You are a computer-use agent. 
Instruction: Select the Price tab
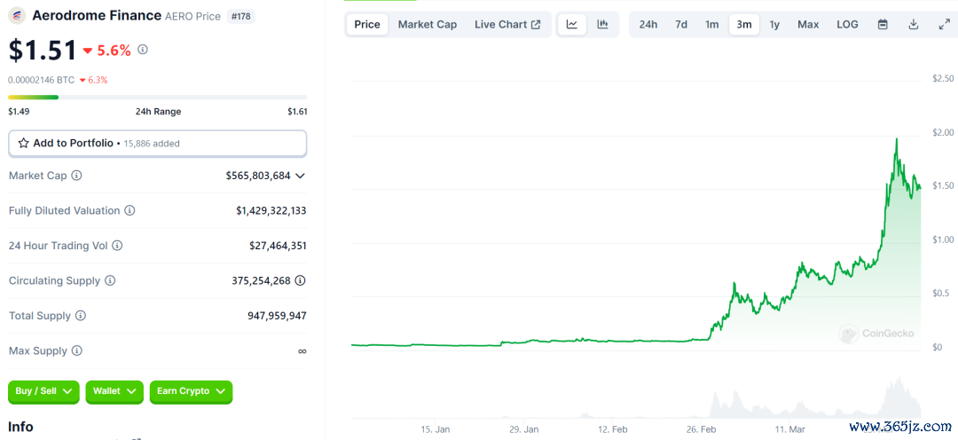coord(367,25)
